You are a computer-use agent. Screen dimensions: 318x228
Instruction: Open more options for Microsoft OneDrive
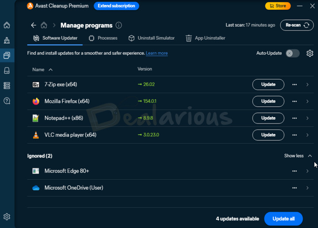coord(295,188)
